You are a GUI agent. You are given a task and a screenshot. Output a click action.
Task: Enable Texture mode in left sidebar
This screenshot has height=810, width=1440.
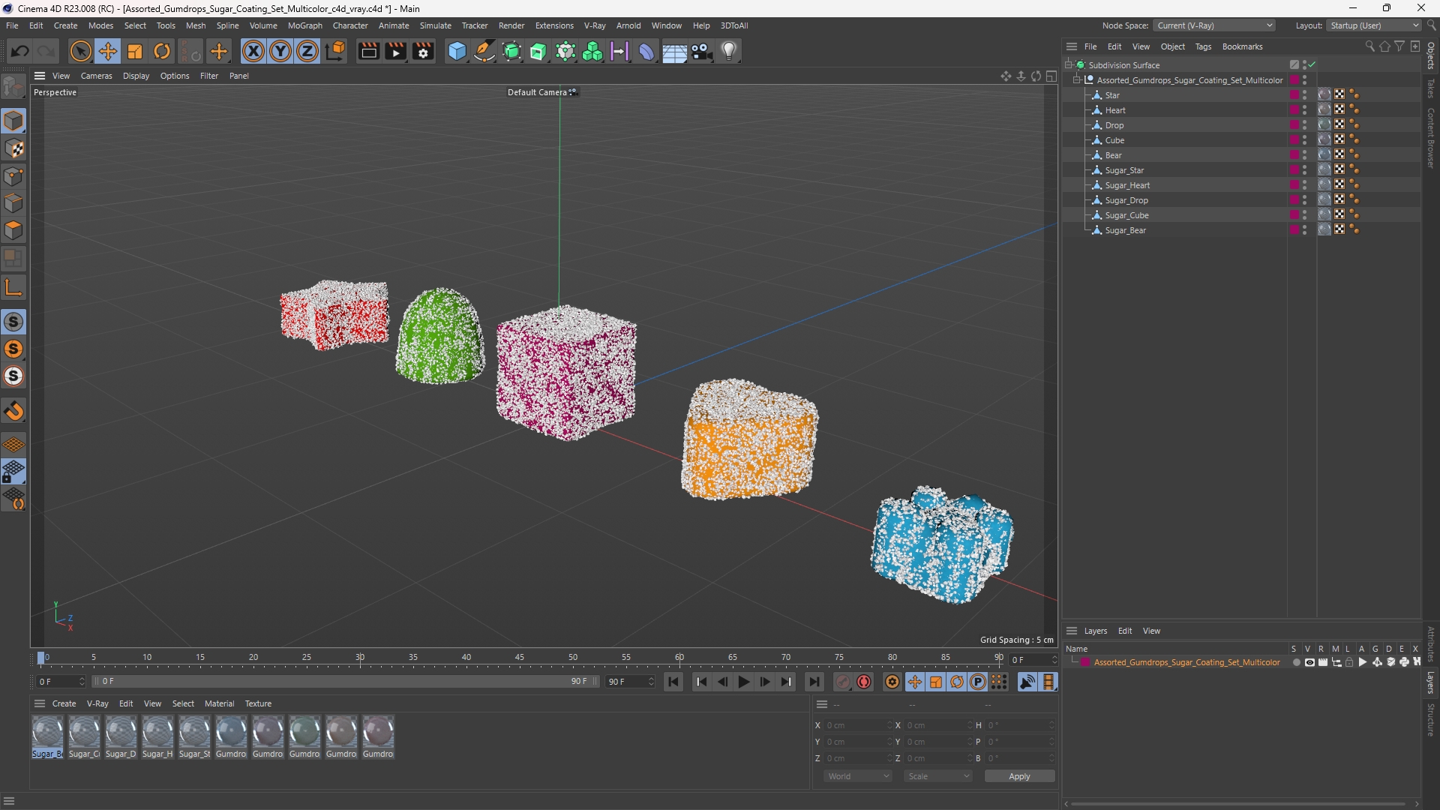pyautogui.click(x=13, y=148)
